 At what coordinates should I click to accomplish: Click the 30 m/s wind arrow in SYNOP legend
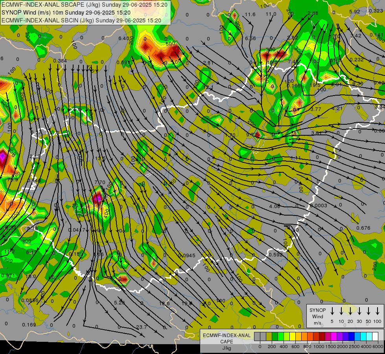click(x=359, y=311)
